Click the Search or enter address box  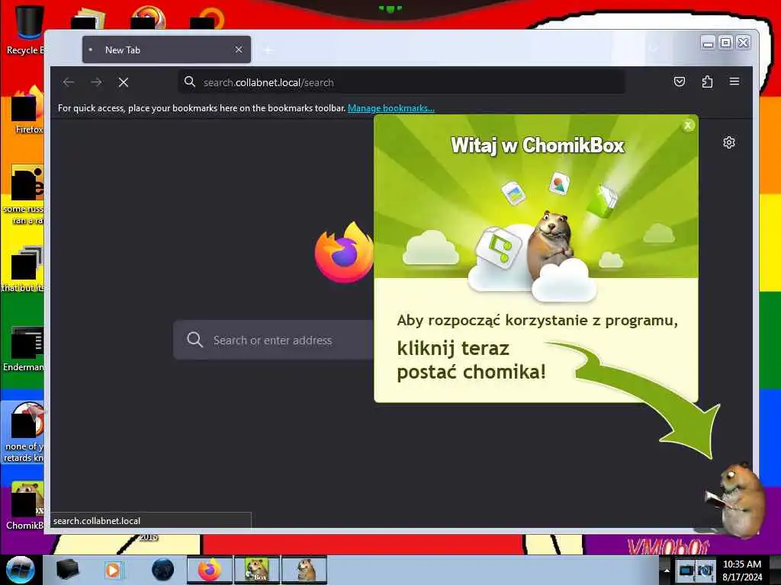click(x=273, y=340)
